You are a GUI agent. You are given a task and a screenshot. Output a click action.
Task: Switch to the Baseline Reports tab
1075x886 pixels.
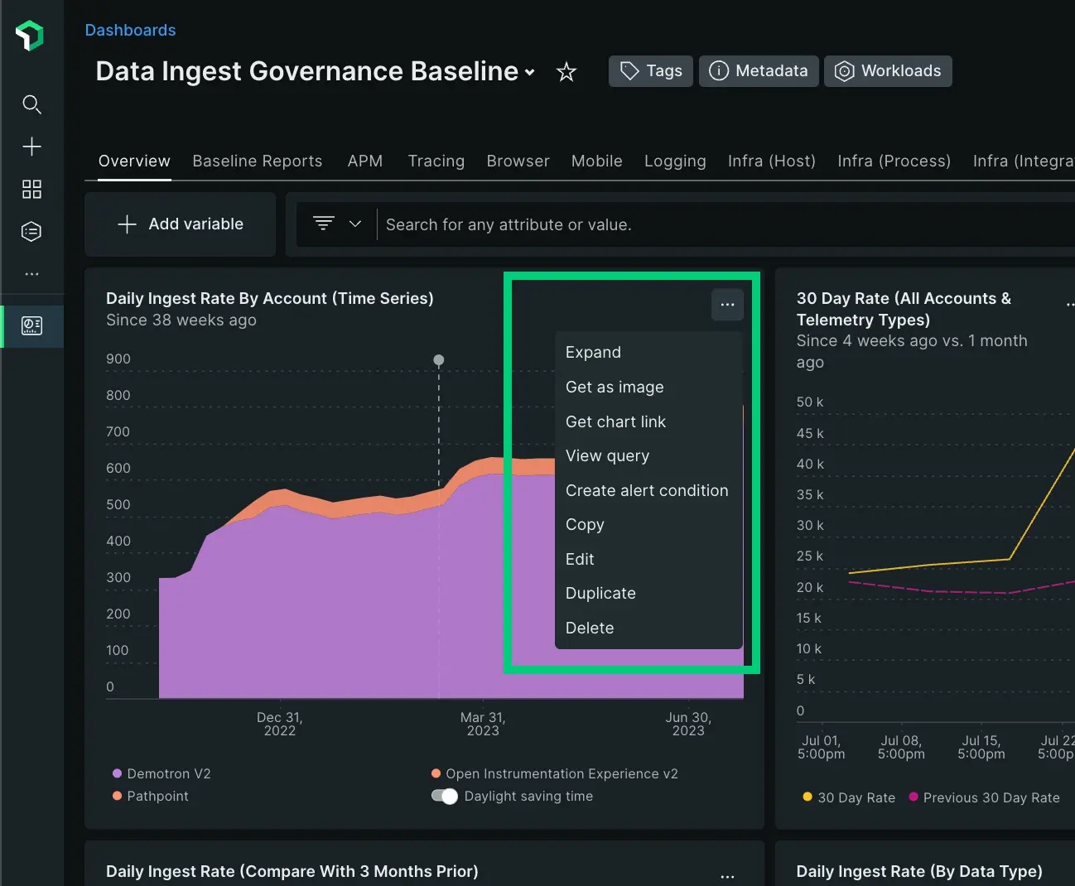[257, 161]
